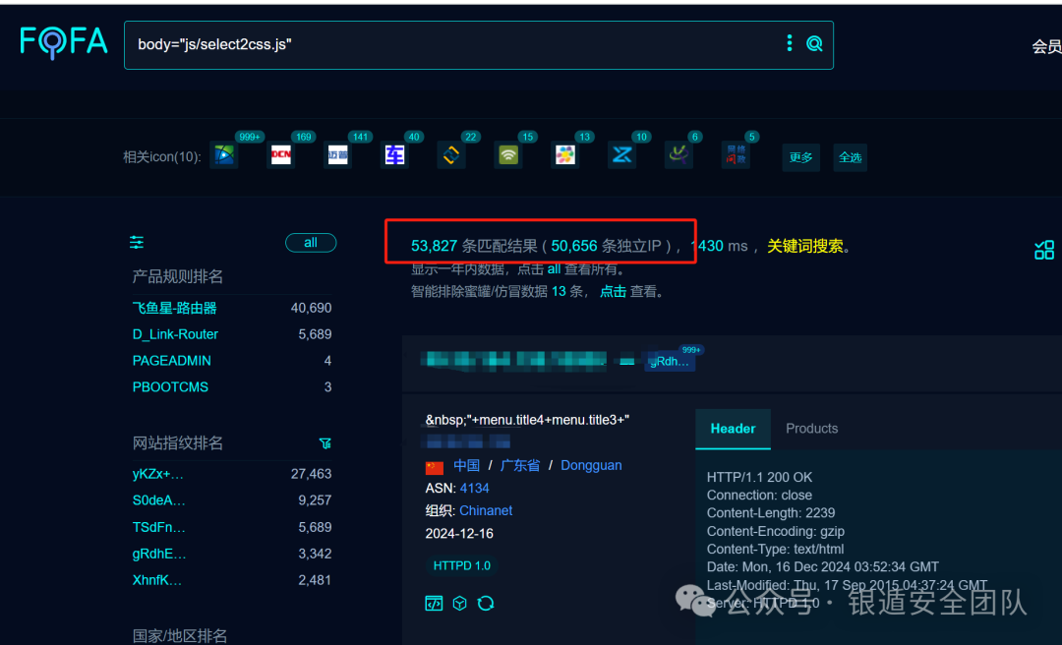
Task: Filter by gRdhE… fingerprint
Action: click(x=159, y=554)
